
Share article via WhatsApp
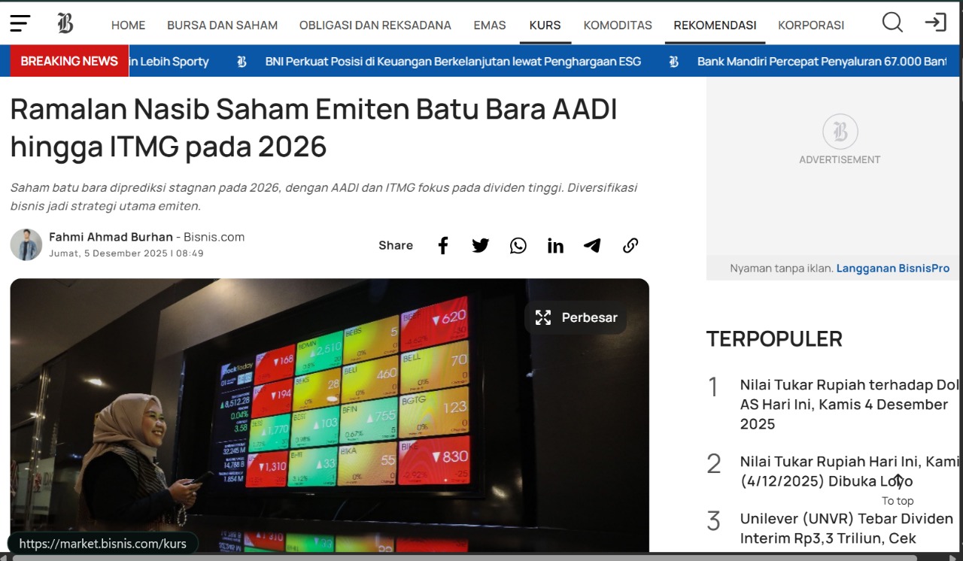(518, 246)
